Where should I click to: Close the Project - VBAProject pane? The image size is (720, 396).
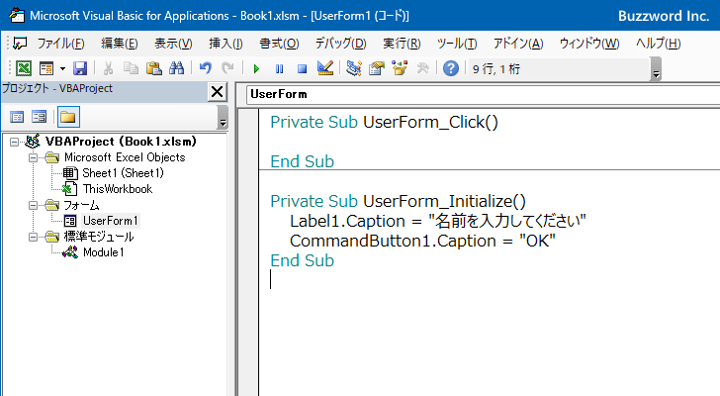[217, 92]
